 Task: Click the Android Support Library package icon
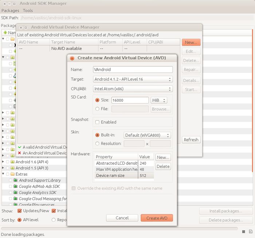(15, 180)
